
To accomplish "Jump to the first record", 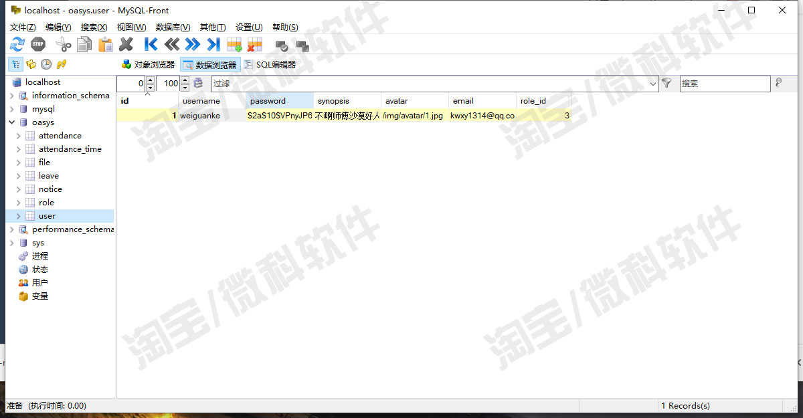I will tap(151, 45).
